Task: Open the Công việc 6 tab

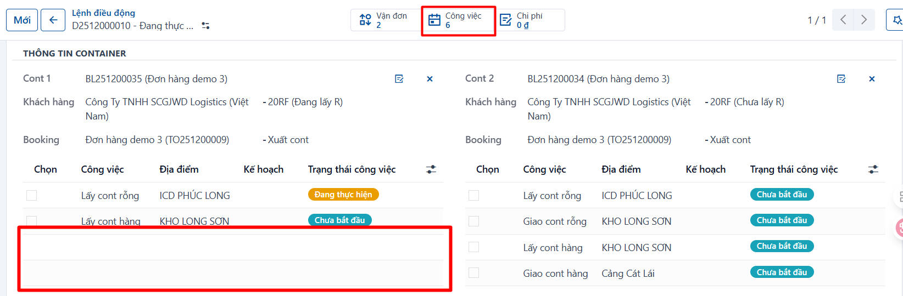Action: (x=459, y=20)
